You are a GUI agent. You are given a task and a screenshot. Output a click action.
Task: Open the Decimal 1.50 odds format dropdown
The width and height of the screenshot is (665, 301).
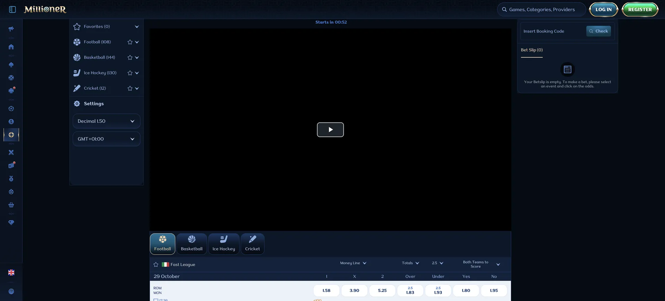[x=106, y=121]
